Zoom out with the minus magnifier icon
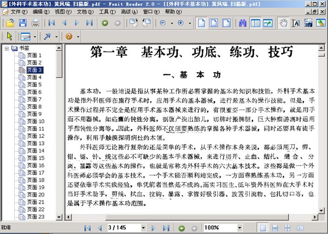Image resolution: width=328 pixels, height=234 pixels. click(x=162, y=23)
